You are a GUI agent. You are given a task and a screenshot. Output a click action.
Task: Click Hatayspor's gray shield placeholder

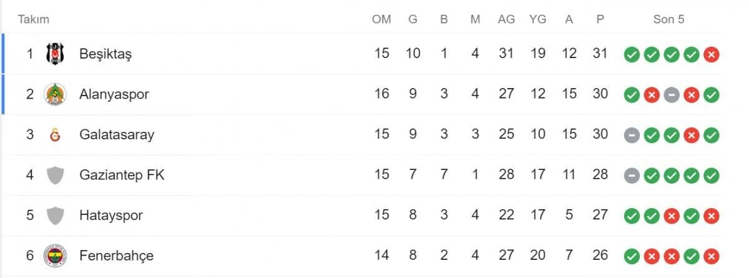[x=55, y=216]
